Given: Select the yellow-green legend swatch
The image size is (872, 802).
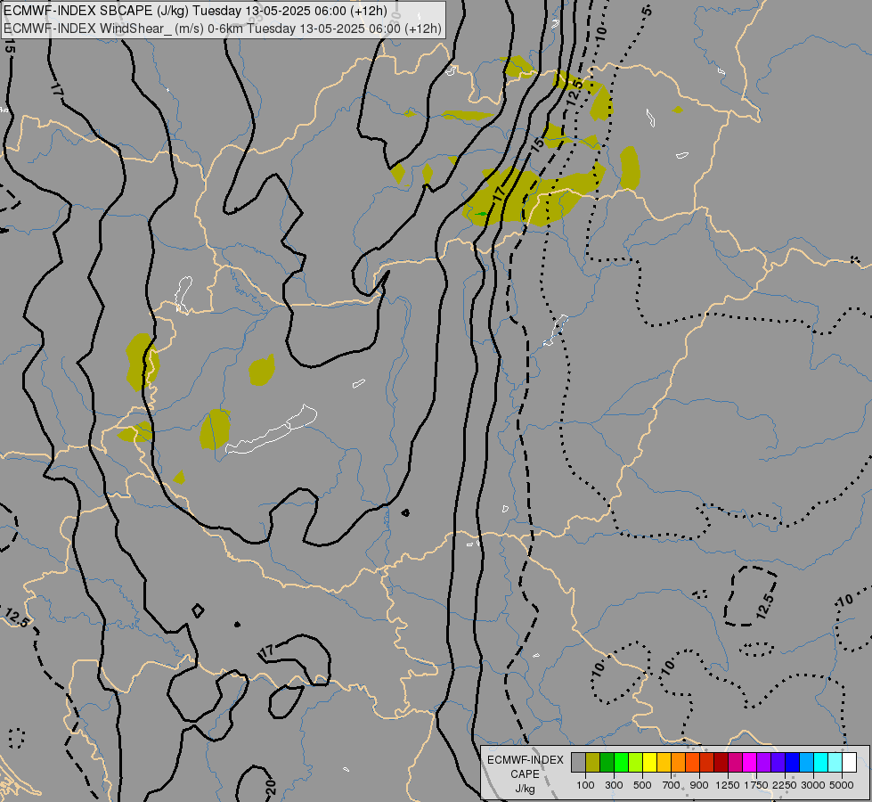Looking at the screenshot, I should coord(636,763).
